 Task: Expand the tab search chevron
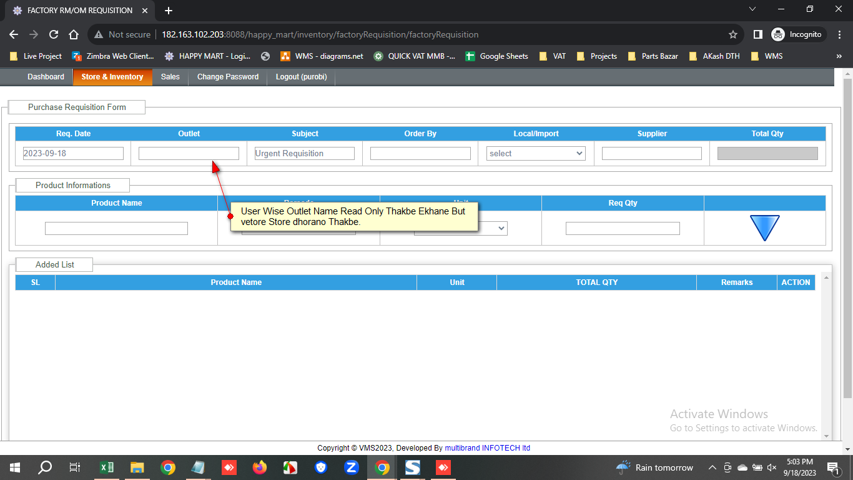click(753, 9)
